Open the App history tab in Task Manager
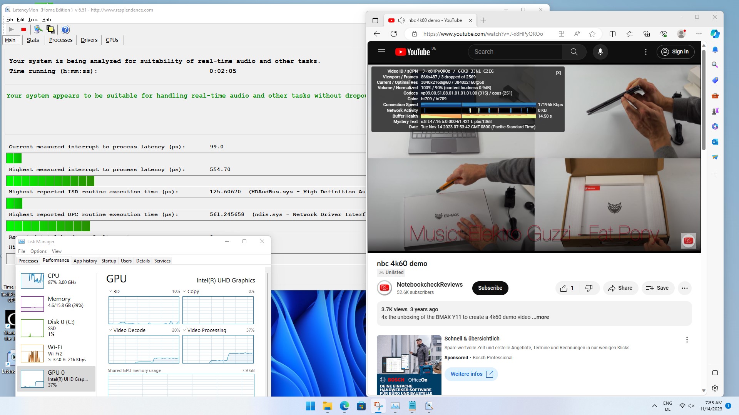Viewport: 739px width, 415px height. point(85,261)
